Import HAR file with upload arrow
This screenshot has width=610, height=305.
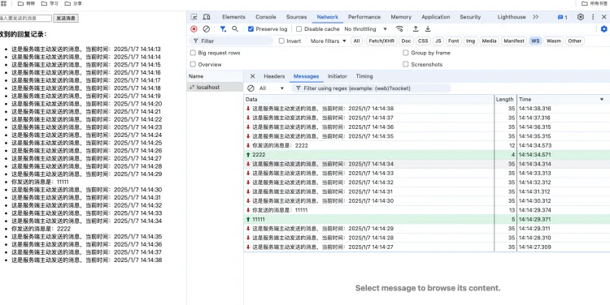pos(416,29)
